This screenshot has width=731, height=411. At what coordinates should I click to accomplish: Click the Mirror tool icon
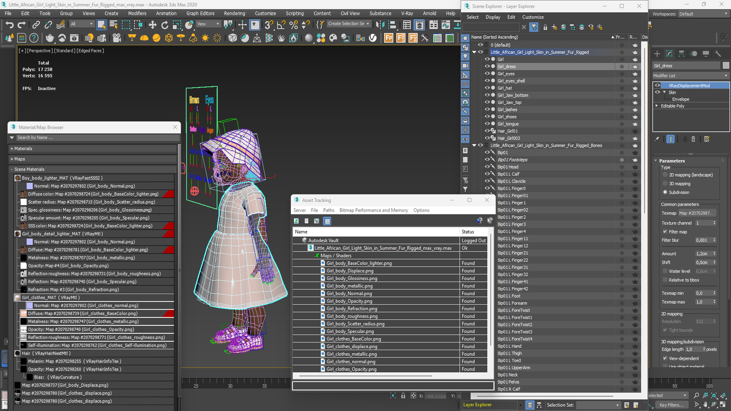[380, 25]
